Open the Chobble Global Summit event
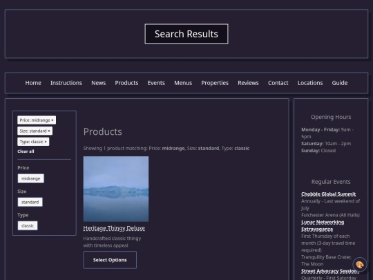The height and width of the screenshot is (280, 373). 329,194
